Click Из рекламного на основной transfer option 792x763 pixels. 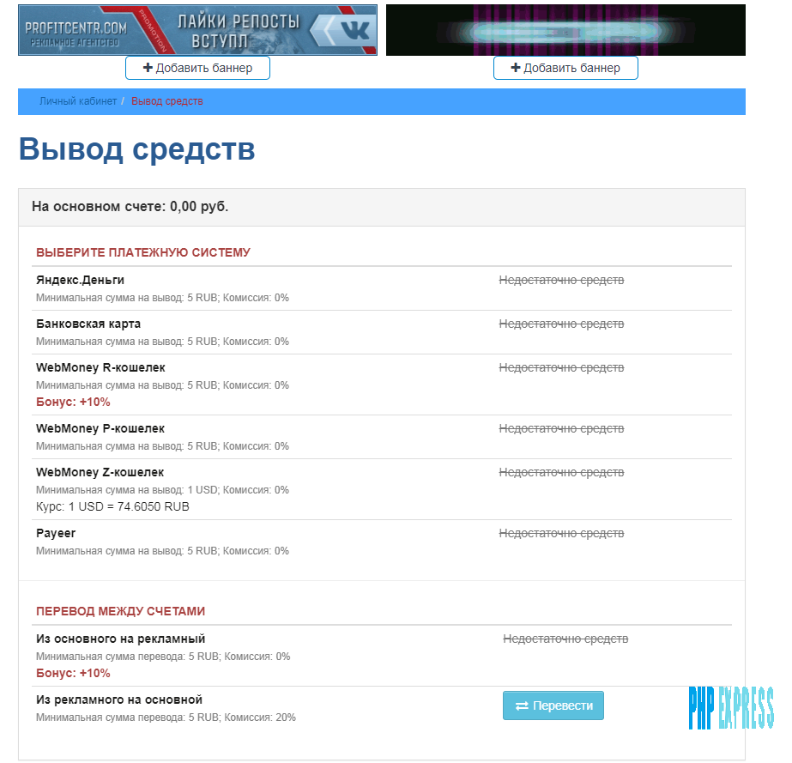[x=119, y=699]
